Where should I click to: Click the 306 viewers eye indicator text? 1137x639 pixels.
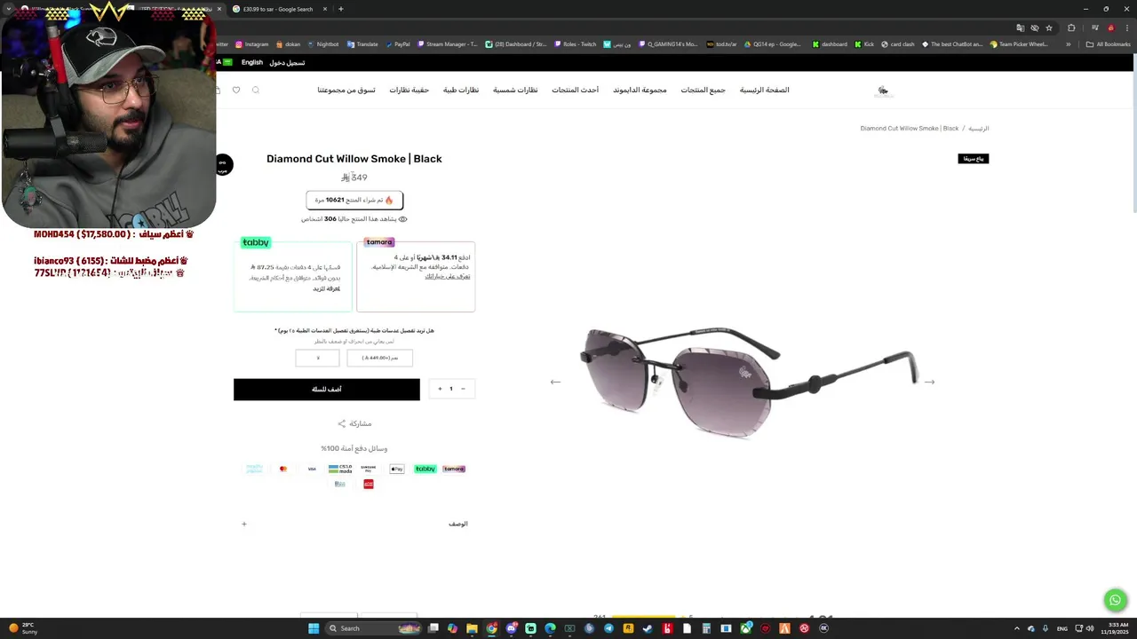click(x=354, y=218)
